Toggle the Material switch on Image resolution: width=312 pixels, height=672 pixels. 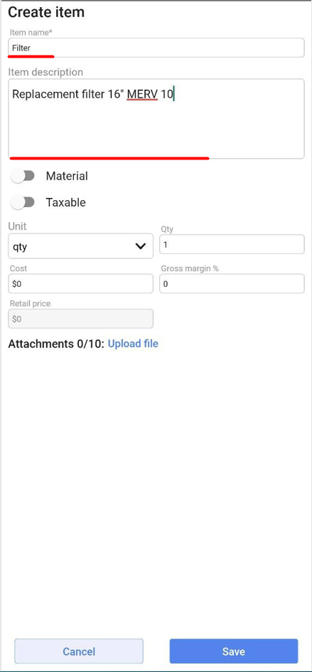click(23, 176)
